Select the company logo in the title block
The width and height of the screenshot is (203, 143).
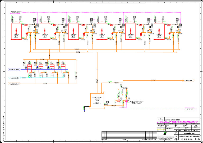point(165,134)
